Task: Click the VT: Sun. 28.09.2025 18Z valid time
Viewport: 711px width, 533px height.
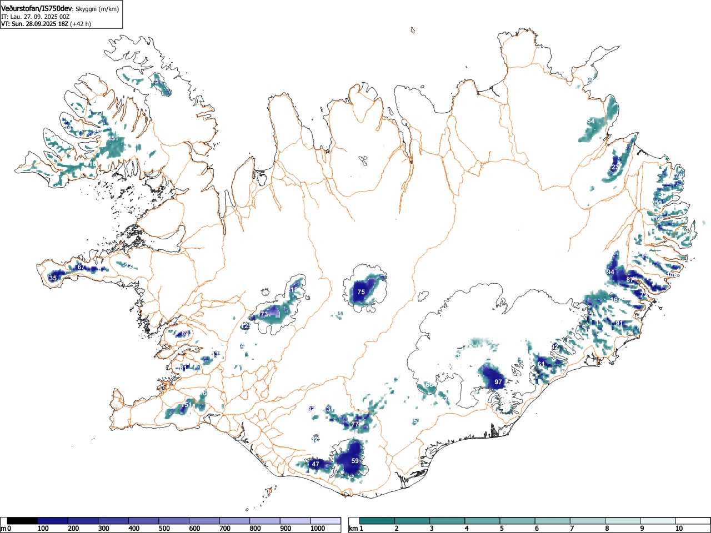Action: tap(34, 24)
